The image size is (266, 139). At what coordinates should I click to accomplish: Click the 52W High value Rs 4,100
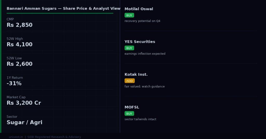[19, 44]
